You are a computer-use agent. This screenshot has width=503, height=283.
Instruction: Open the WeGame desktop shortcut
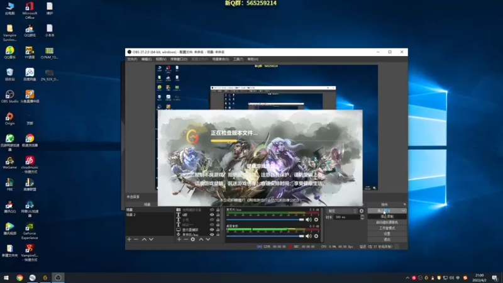[9, 163]
